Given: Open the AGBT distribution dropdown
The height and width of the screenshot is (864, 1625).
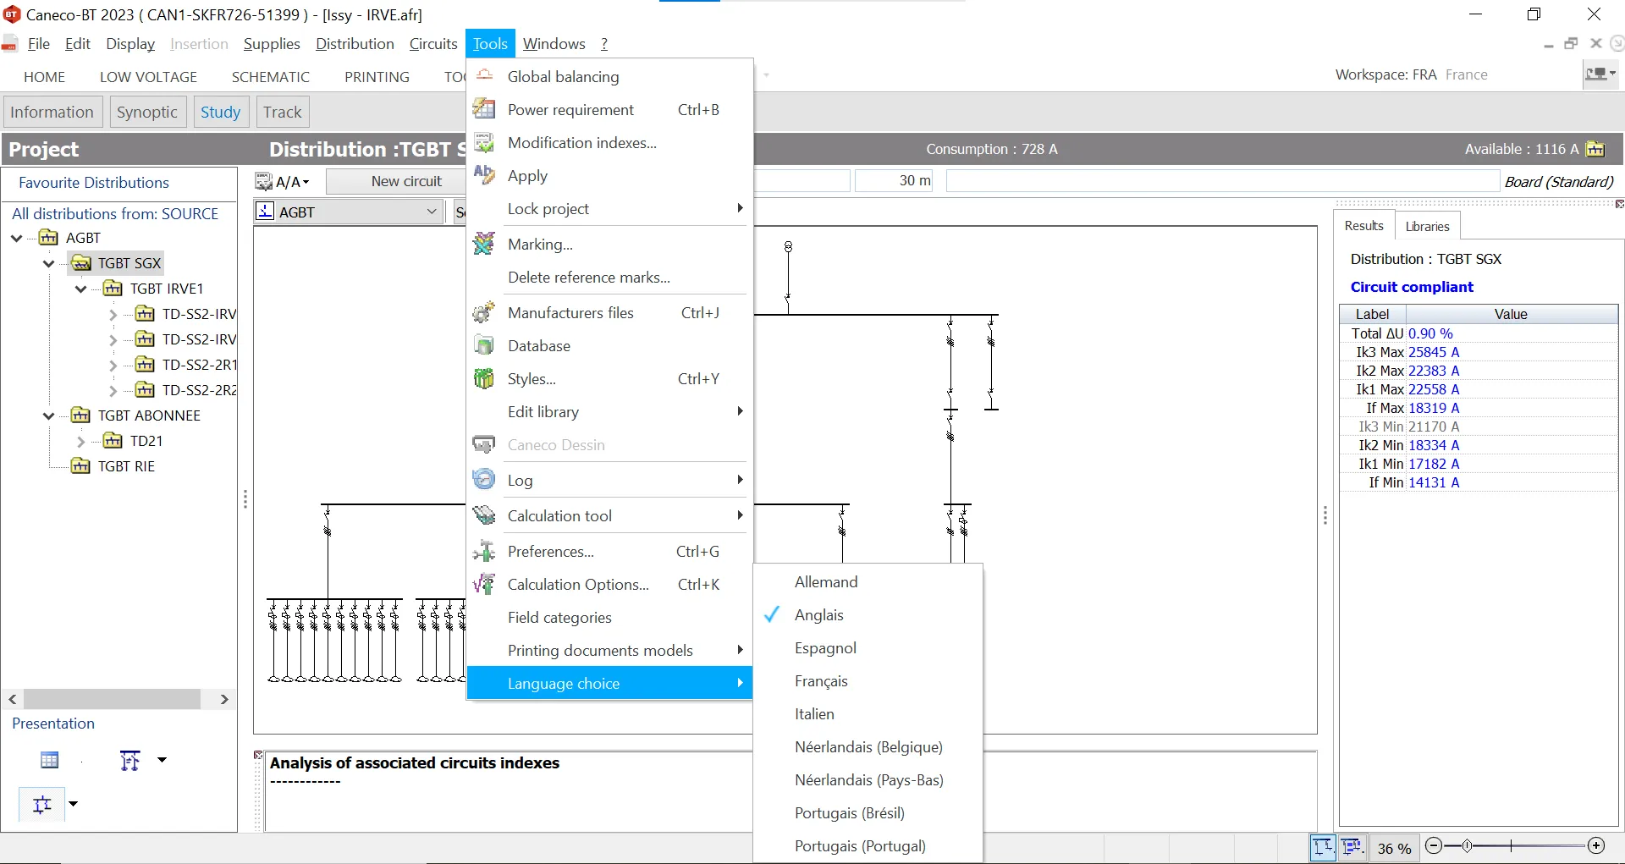Looking at the screenshot, I should 432,212.
